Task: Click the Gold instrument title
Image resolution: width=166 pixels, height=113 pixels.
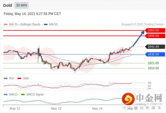Action: coord(8,5)
